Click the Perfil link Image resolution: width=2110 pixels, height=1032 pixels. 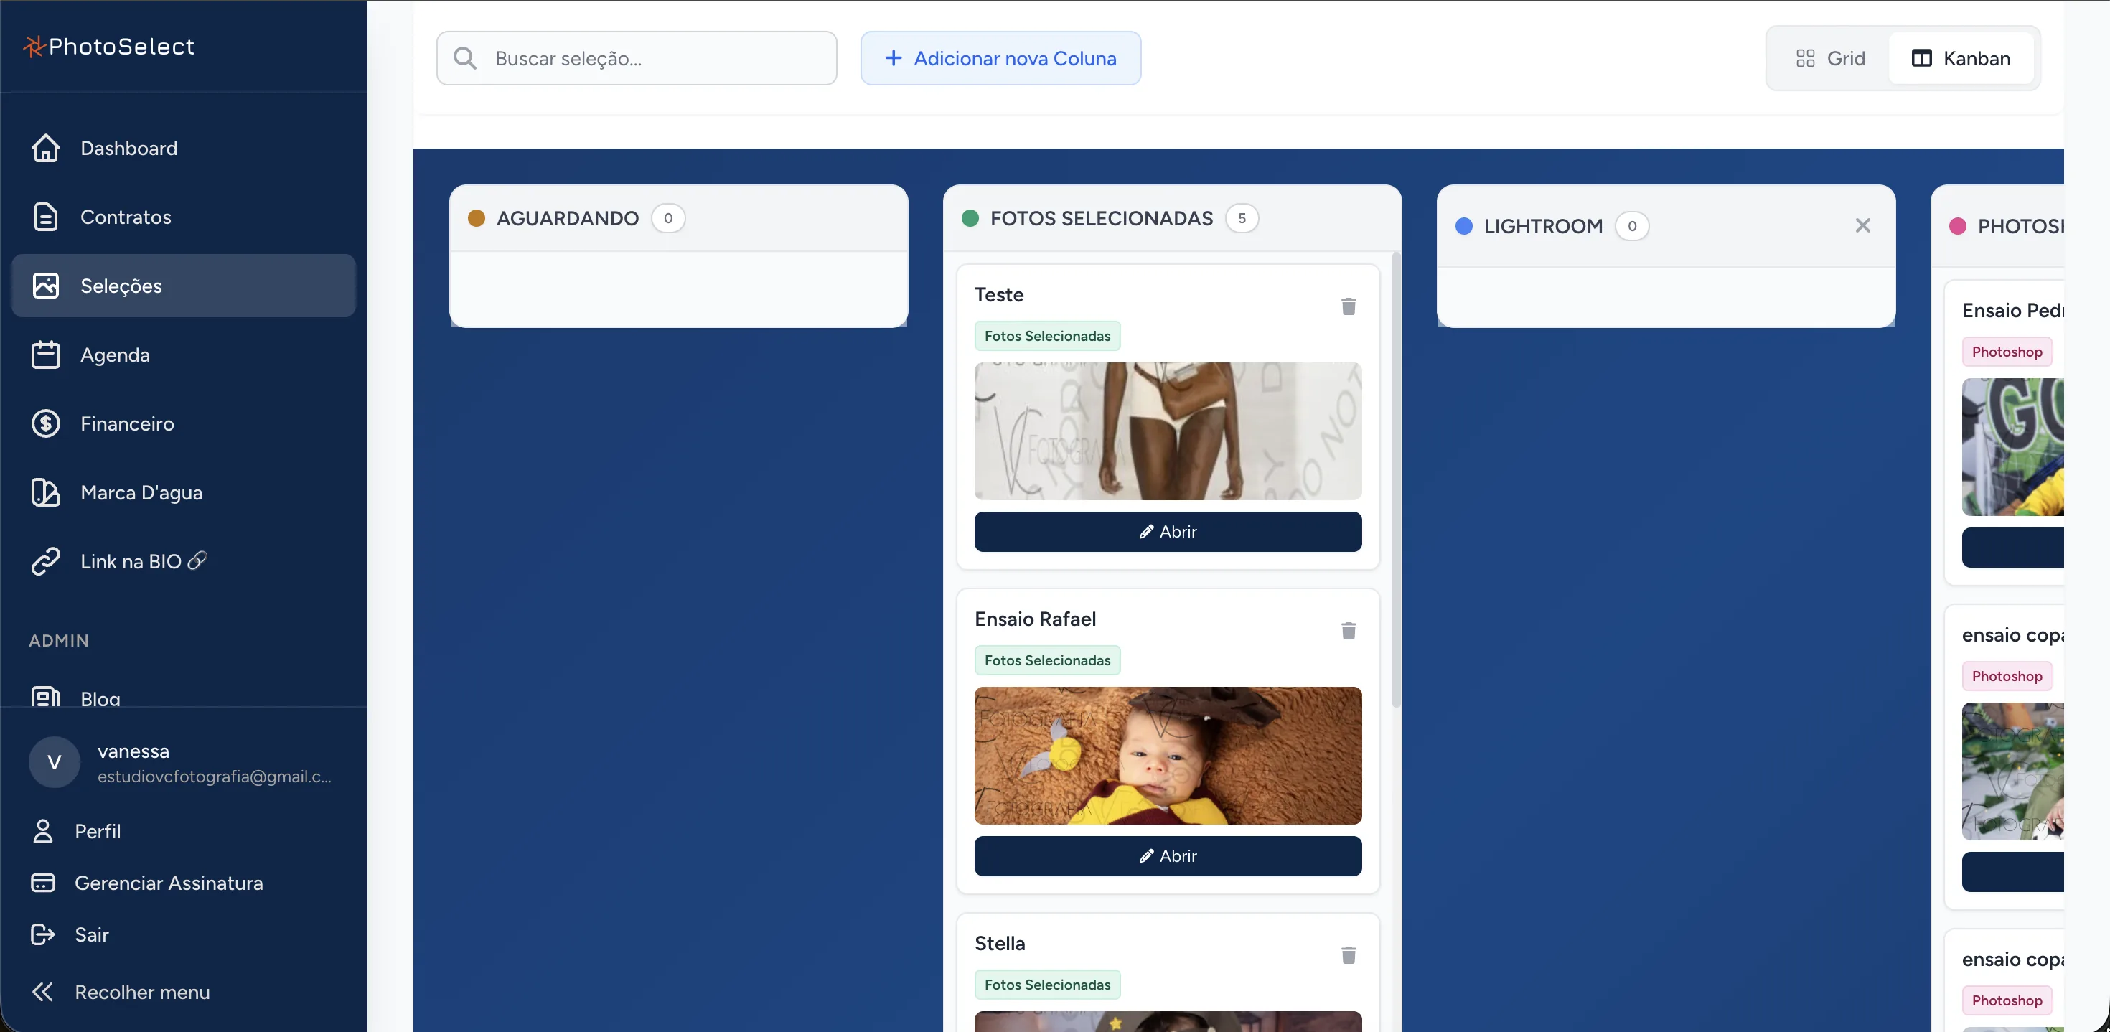click(98, 831)
